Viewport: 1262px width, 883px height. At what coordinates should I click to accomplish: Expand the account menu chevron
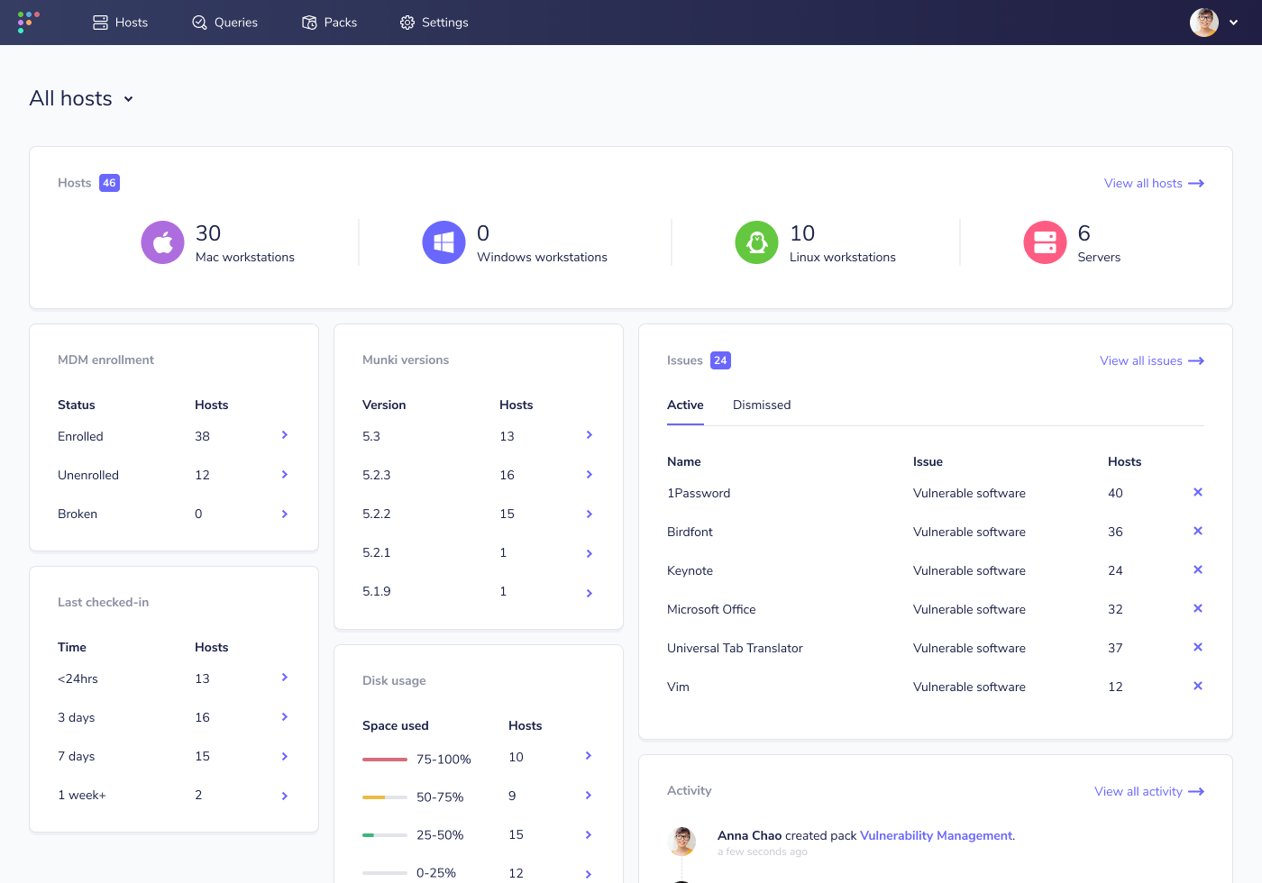(1233, 22)
